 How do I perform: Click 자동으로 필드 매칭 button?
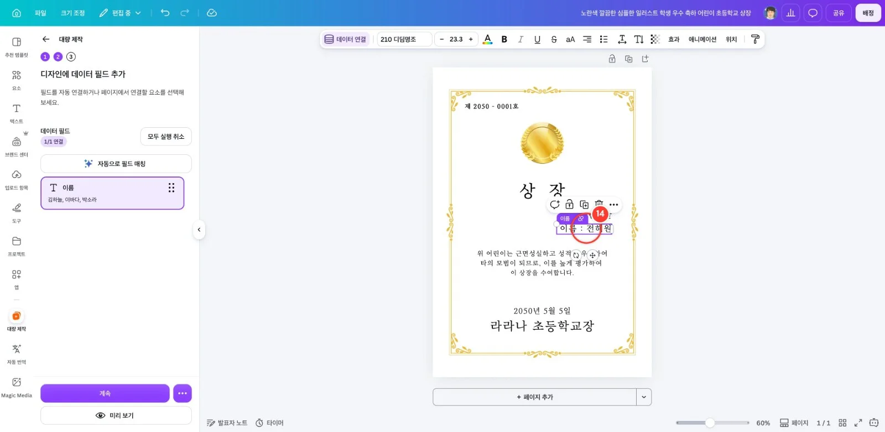(116, 164)
